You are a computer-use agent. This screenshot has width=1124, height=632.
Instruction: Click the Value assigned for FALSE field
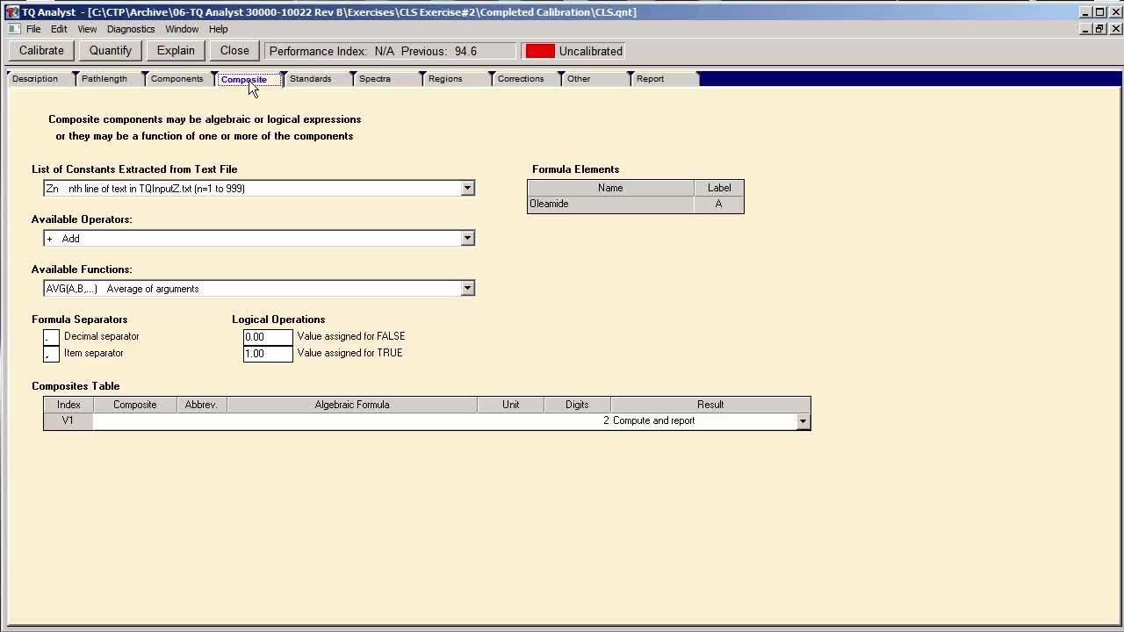pyautogui.click(x=268, y=337)
